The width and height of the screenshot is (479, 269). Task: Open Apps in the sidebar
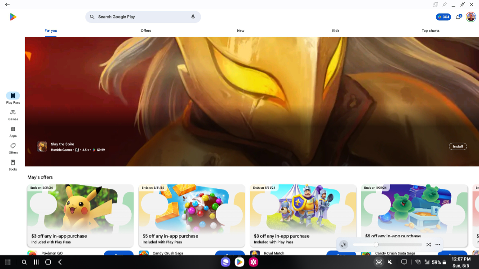pos(13,132)
